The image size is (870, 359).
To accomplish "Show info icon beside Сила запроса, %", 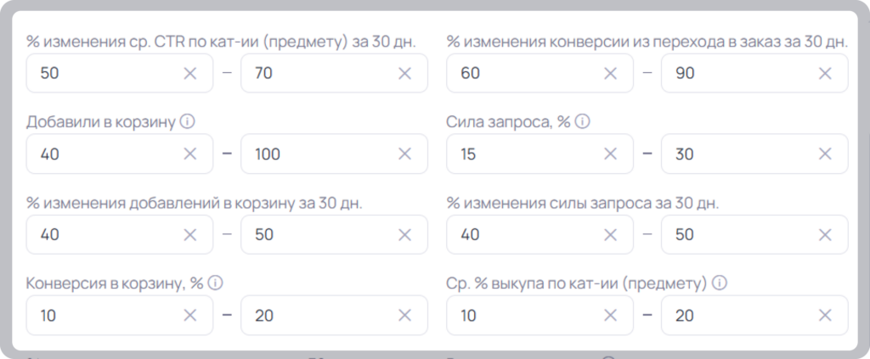I will pyautogui.click(x=582, y=121).
